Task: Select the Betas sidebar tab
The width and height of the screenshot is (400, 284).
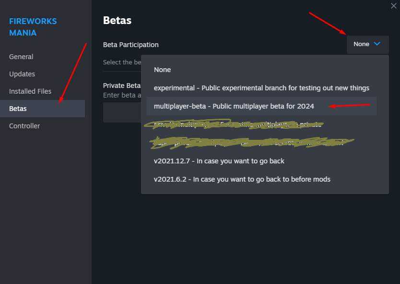Action: (18, 109)
